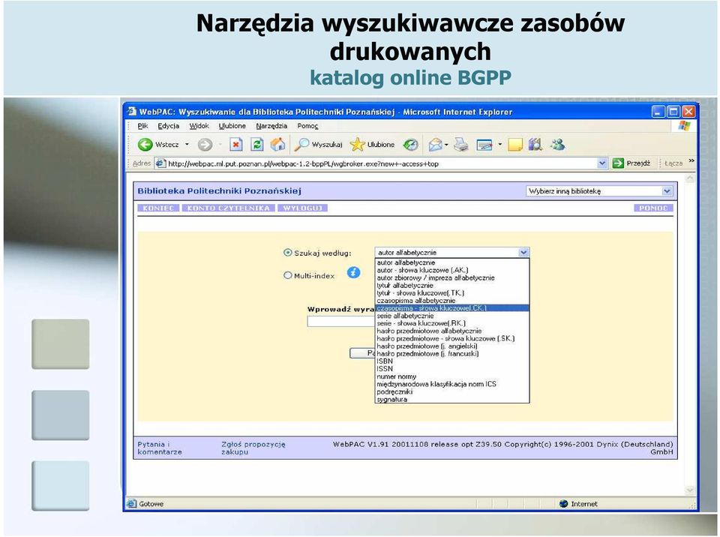This screenshot has width=720, height=537.
Task: Choose 'ISSN' in the list
Action: tap(452, 369)
